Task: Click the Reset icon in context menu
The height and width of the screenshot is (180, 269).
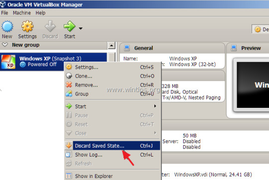Action: click(x=69, y=124)
